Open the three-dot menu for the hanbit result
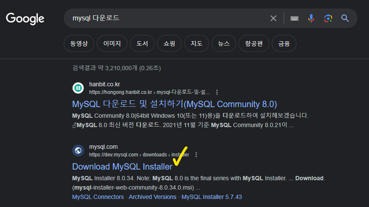This screenshot has height=207, width=369. 217,92
